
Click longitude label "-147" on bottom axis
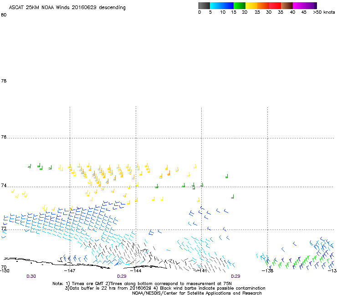coord(70,271)
